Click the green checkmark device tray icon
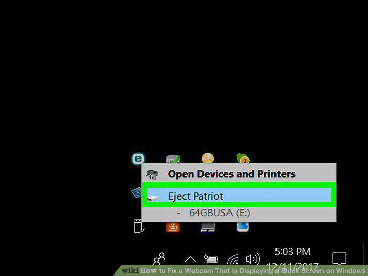This screenshot has width=368, height=276. coord(173,159)
